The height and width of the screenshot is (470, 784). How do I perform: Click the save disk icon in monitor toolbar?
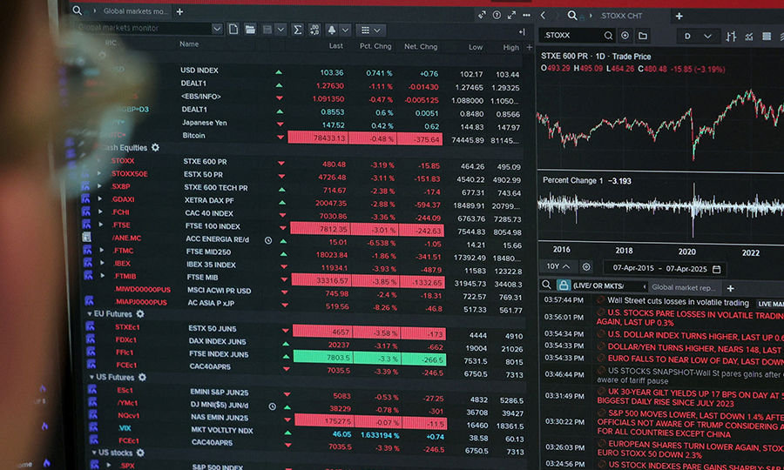point(267,30)
